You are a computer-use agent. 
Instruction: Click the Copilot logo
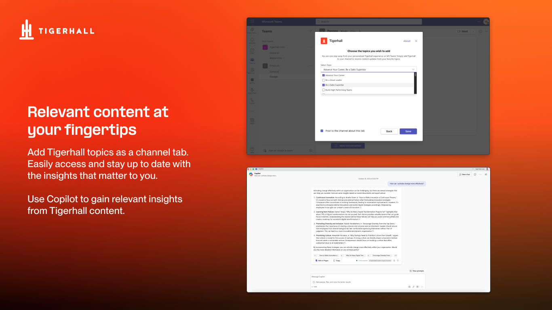pyautogui.click(x=251, y=174)
